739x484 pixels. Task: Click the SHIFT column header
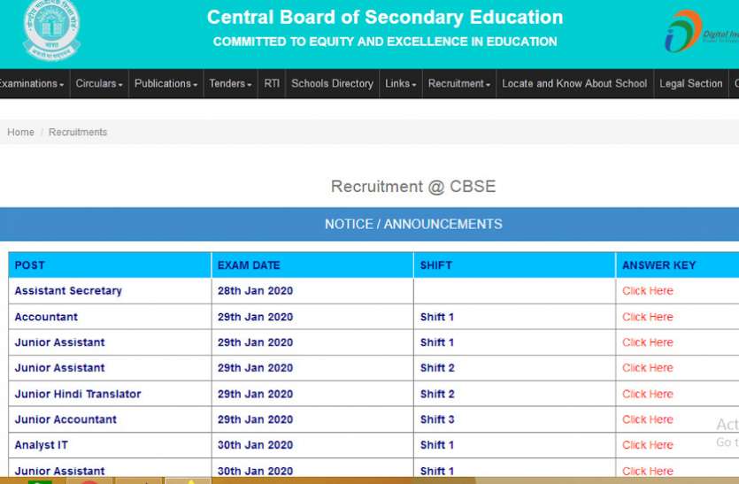click(x=515, y=265)
